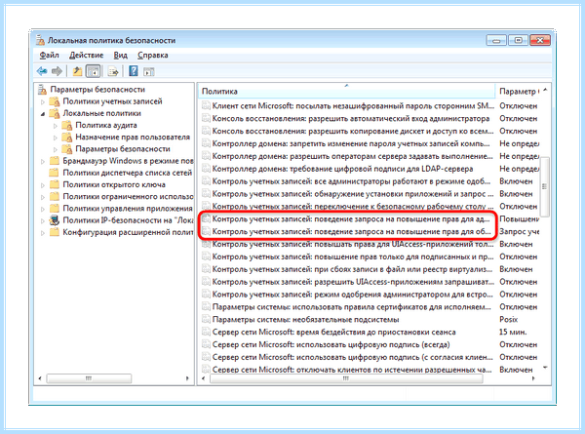585x434 pixels.
Task: Open the Вид menu
Action: pos(120,56)
